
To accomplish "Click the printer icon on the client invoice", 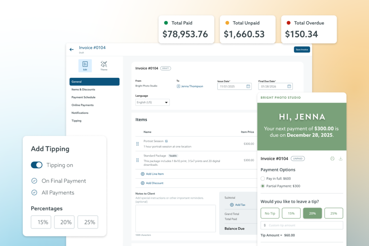I will click(332, 158).
